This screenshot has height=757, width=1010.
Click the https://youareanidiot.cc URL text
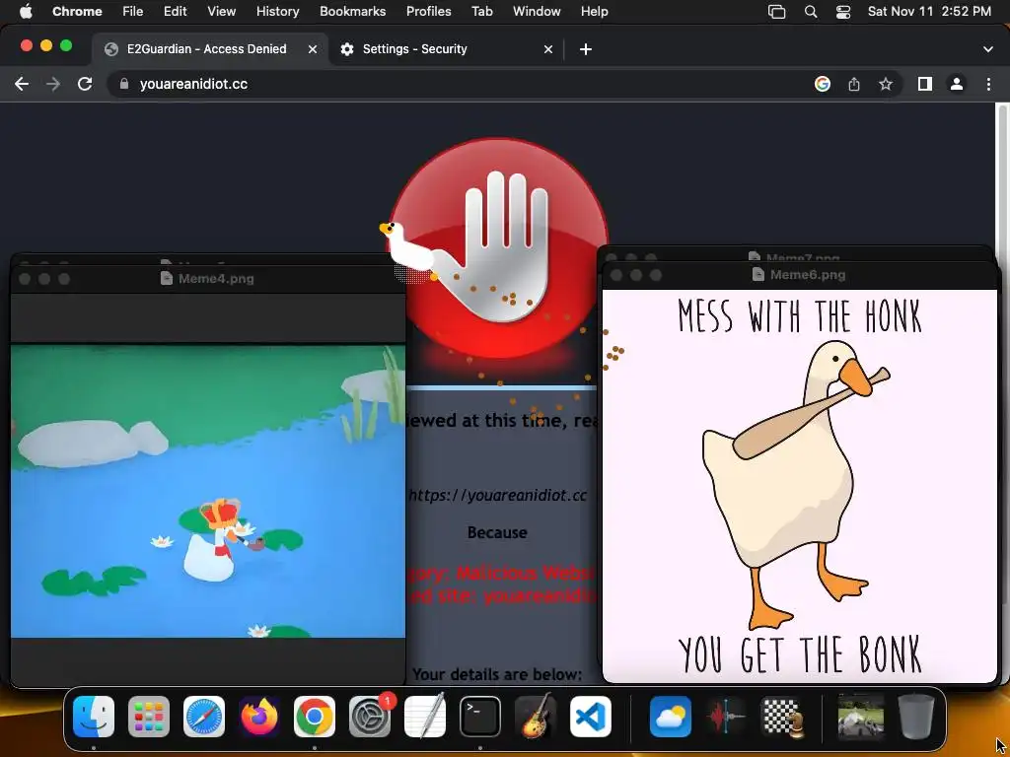click(x=498, y=495)
